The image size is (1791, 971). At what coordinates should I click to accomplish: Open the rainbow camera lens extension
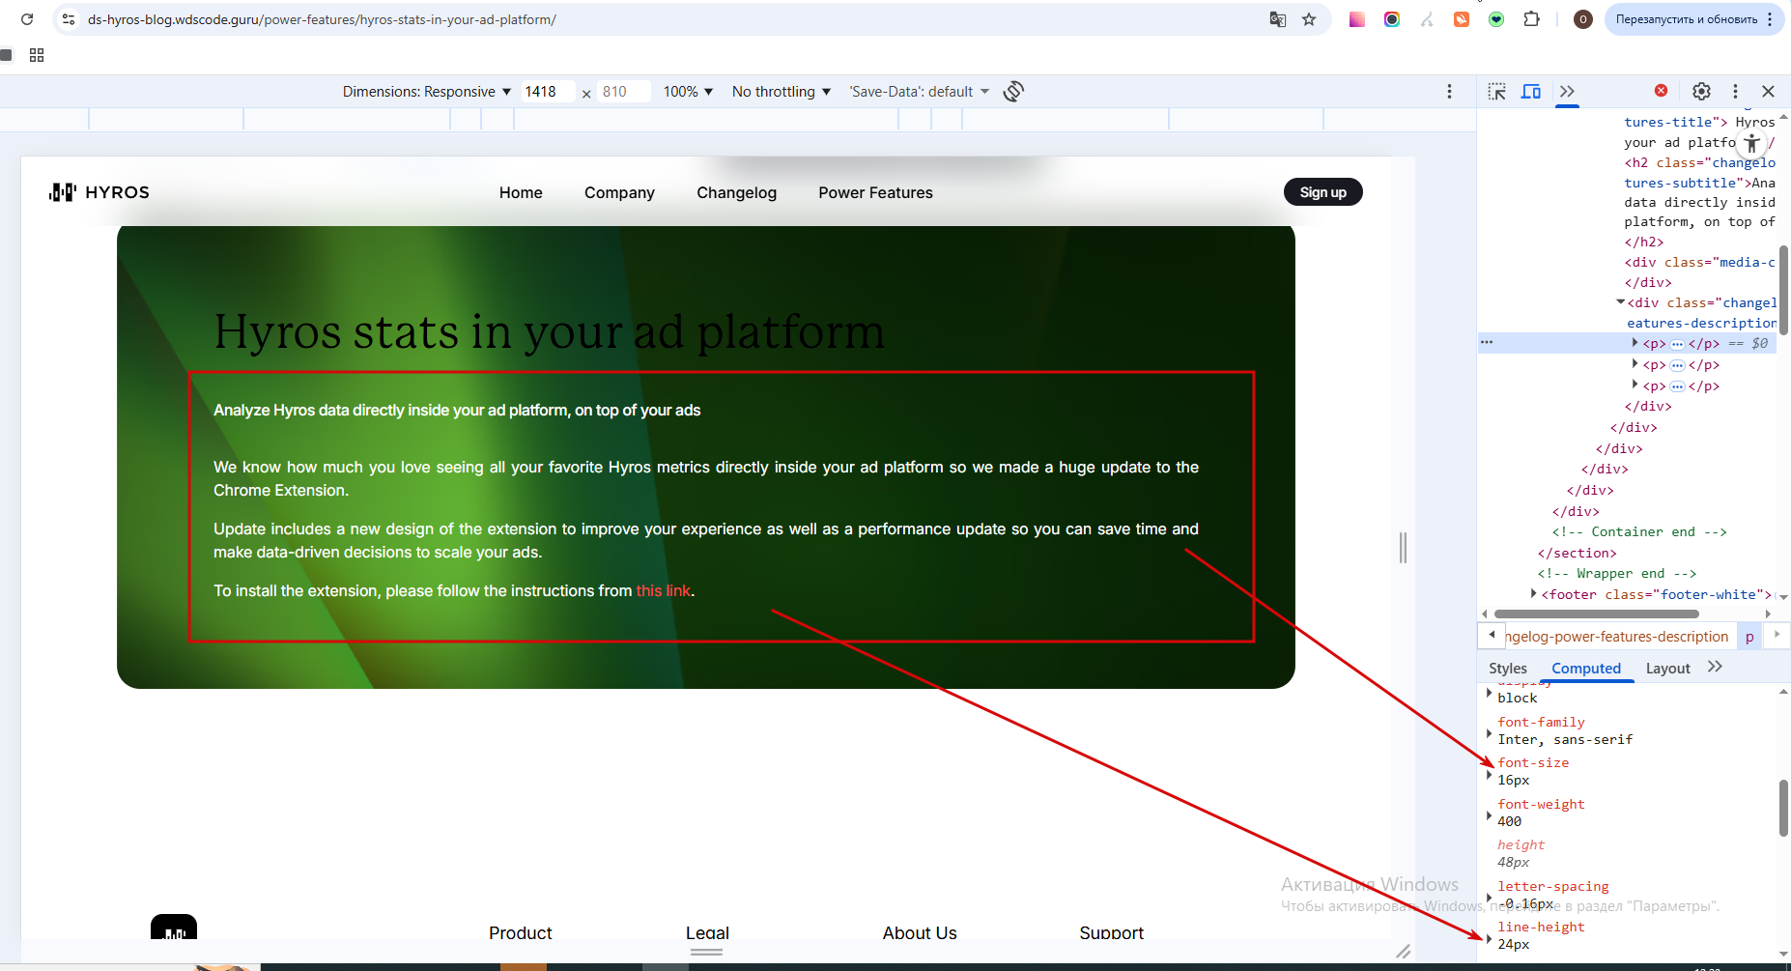(x=1392, y=19)
